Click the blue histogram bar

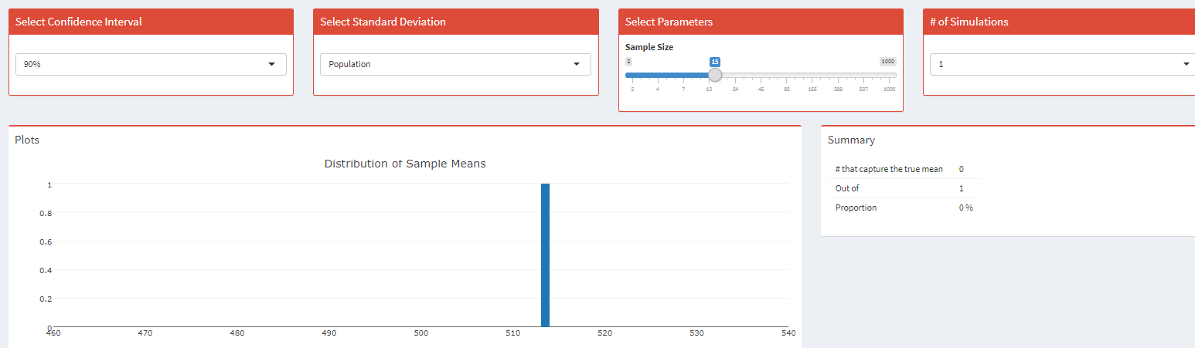[x=545, y=255]
